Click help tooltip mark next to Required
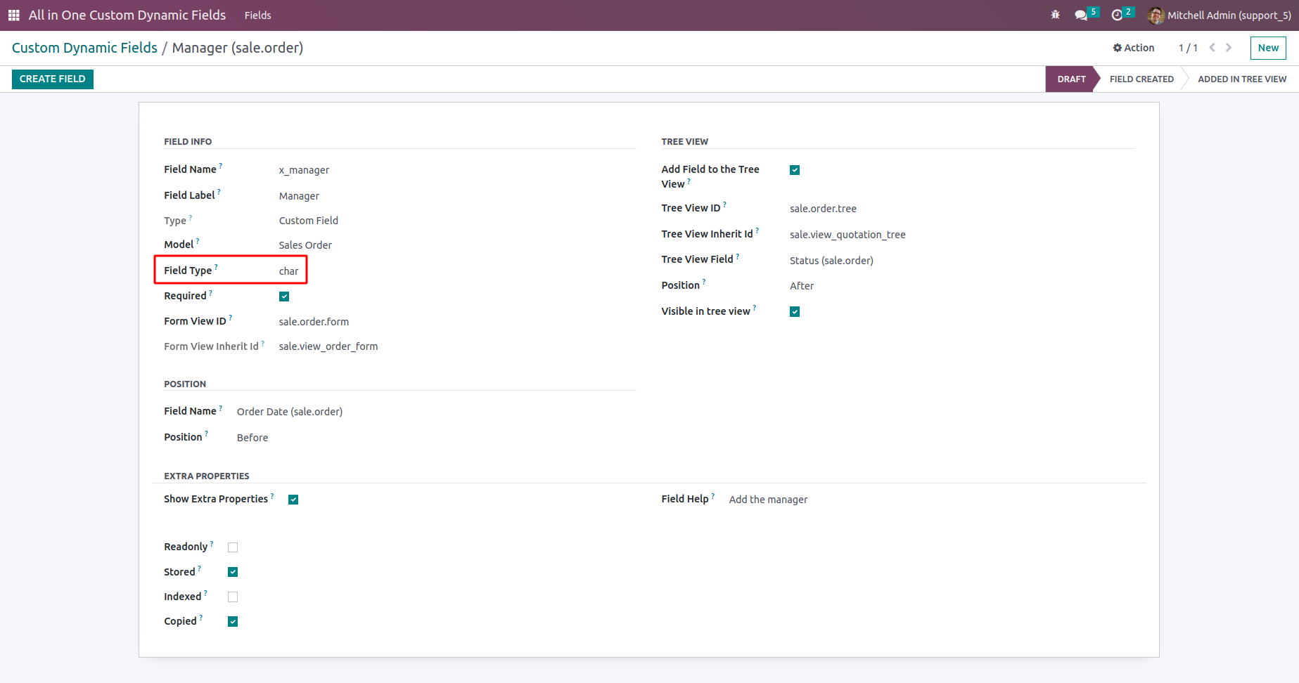The height and width of the screenshot is (683, 1299). (211, 292)
